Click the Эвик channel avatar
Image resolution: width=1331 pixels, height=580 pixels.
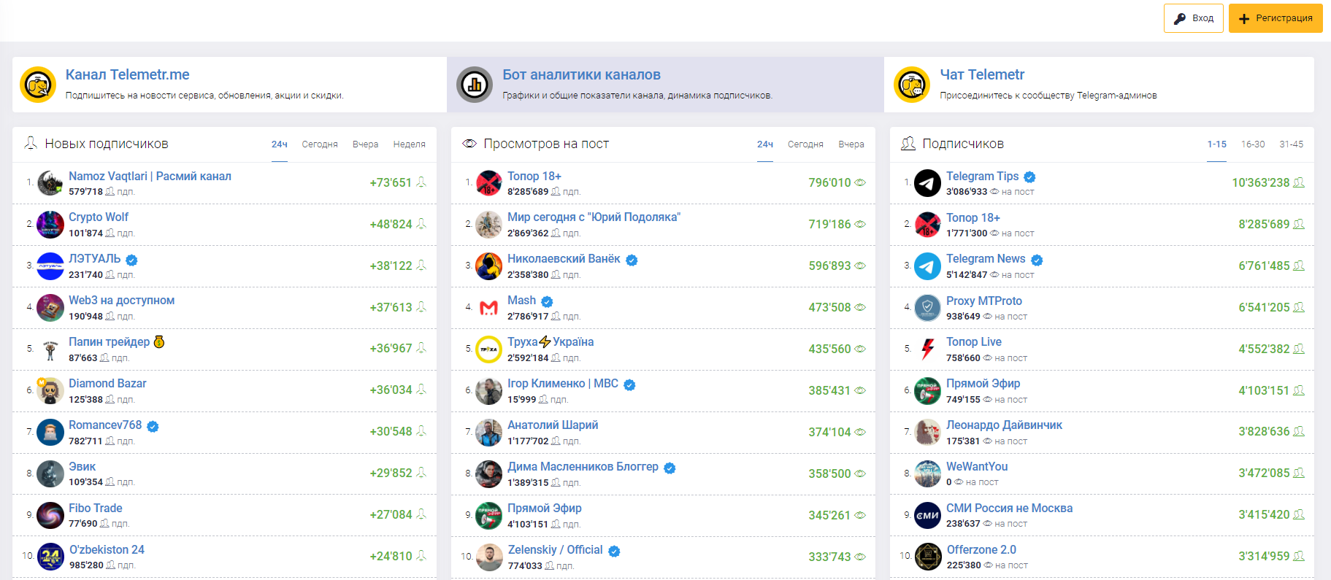pos(50,474)
